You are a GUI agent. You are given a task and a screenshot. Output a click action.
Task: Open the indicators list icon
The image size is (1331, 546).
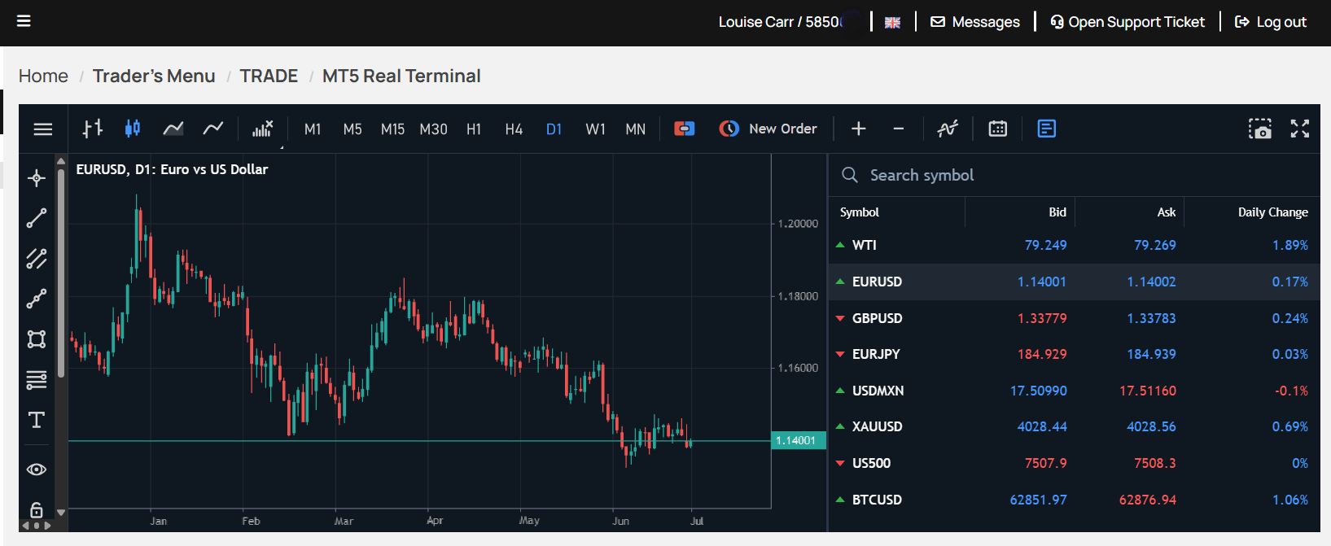262,129
